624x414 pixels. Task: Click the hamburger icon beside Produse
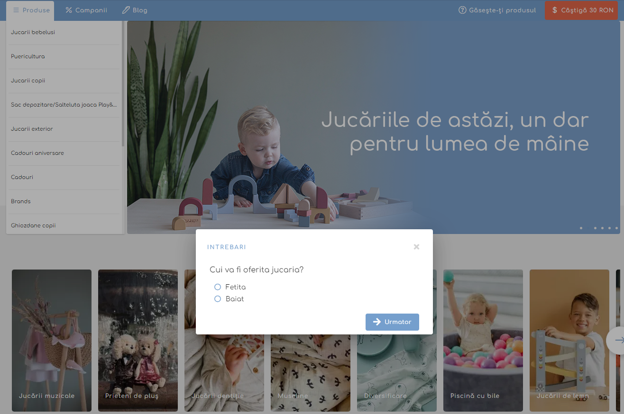click(16, 10)
